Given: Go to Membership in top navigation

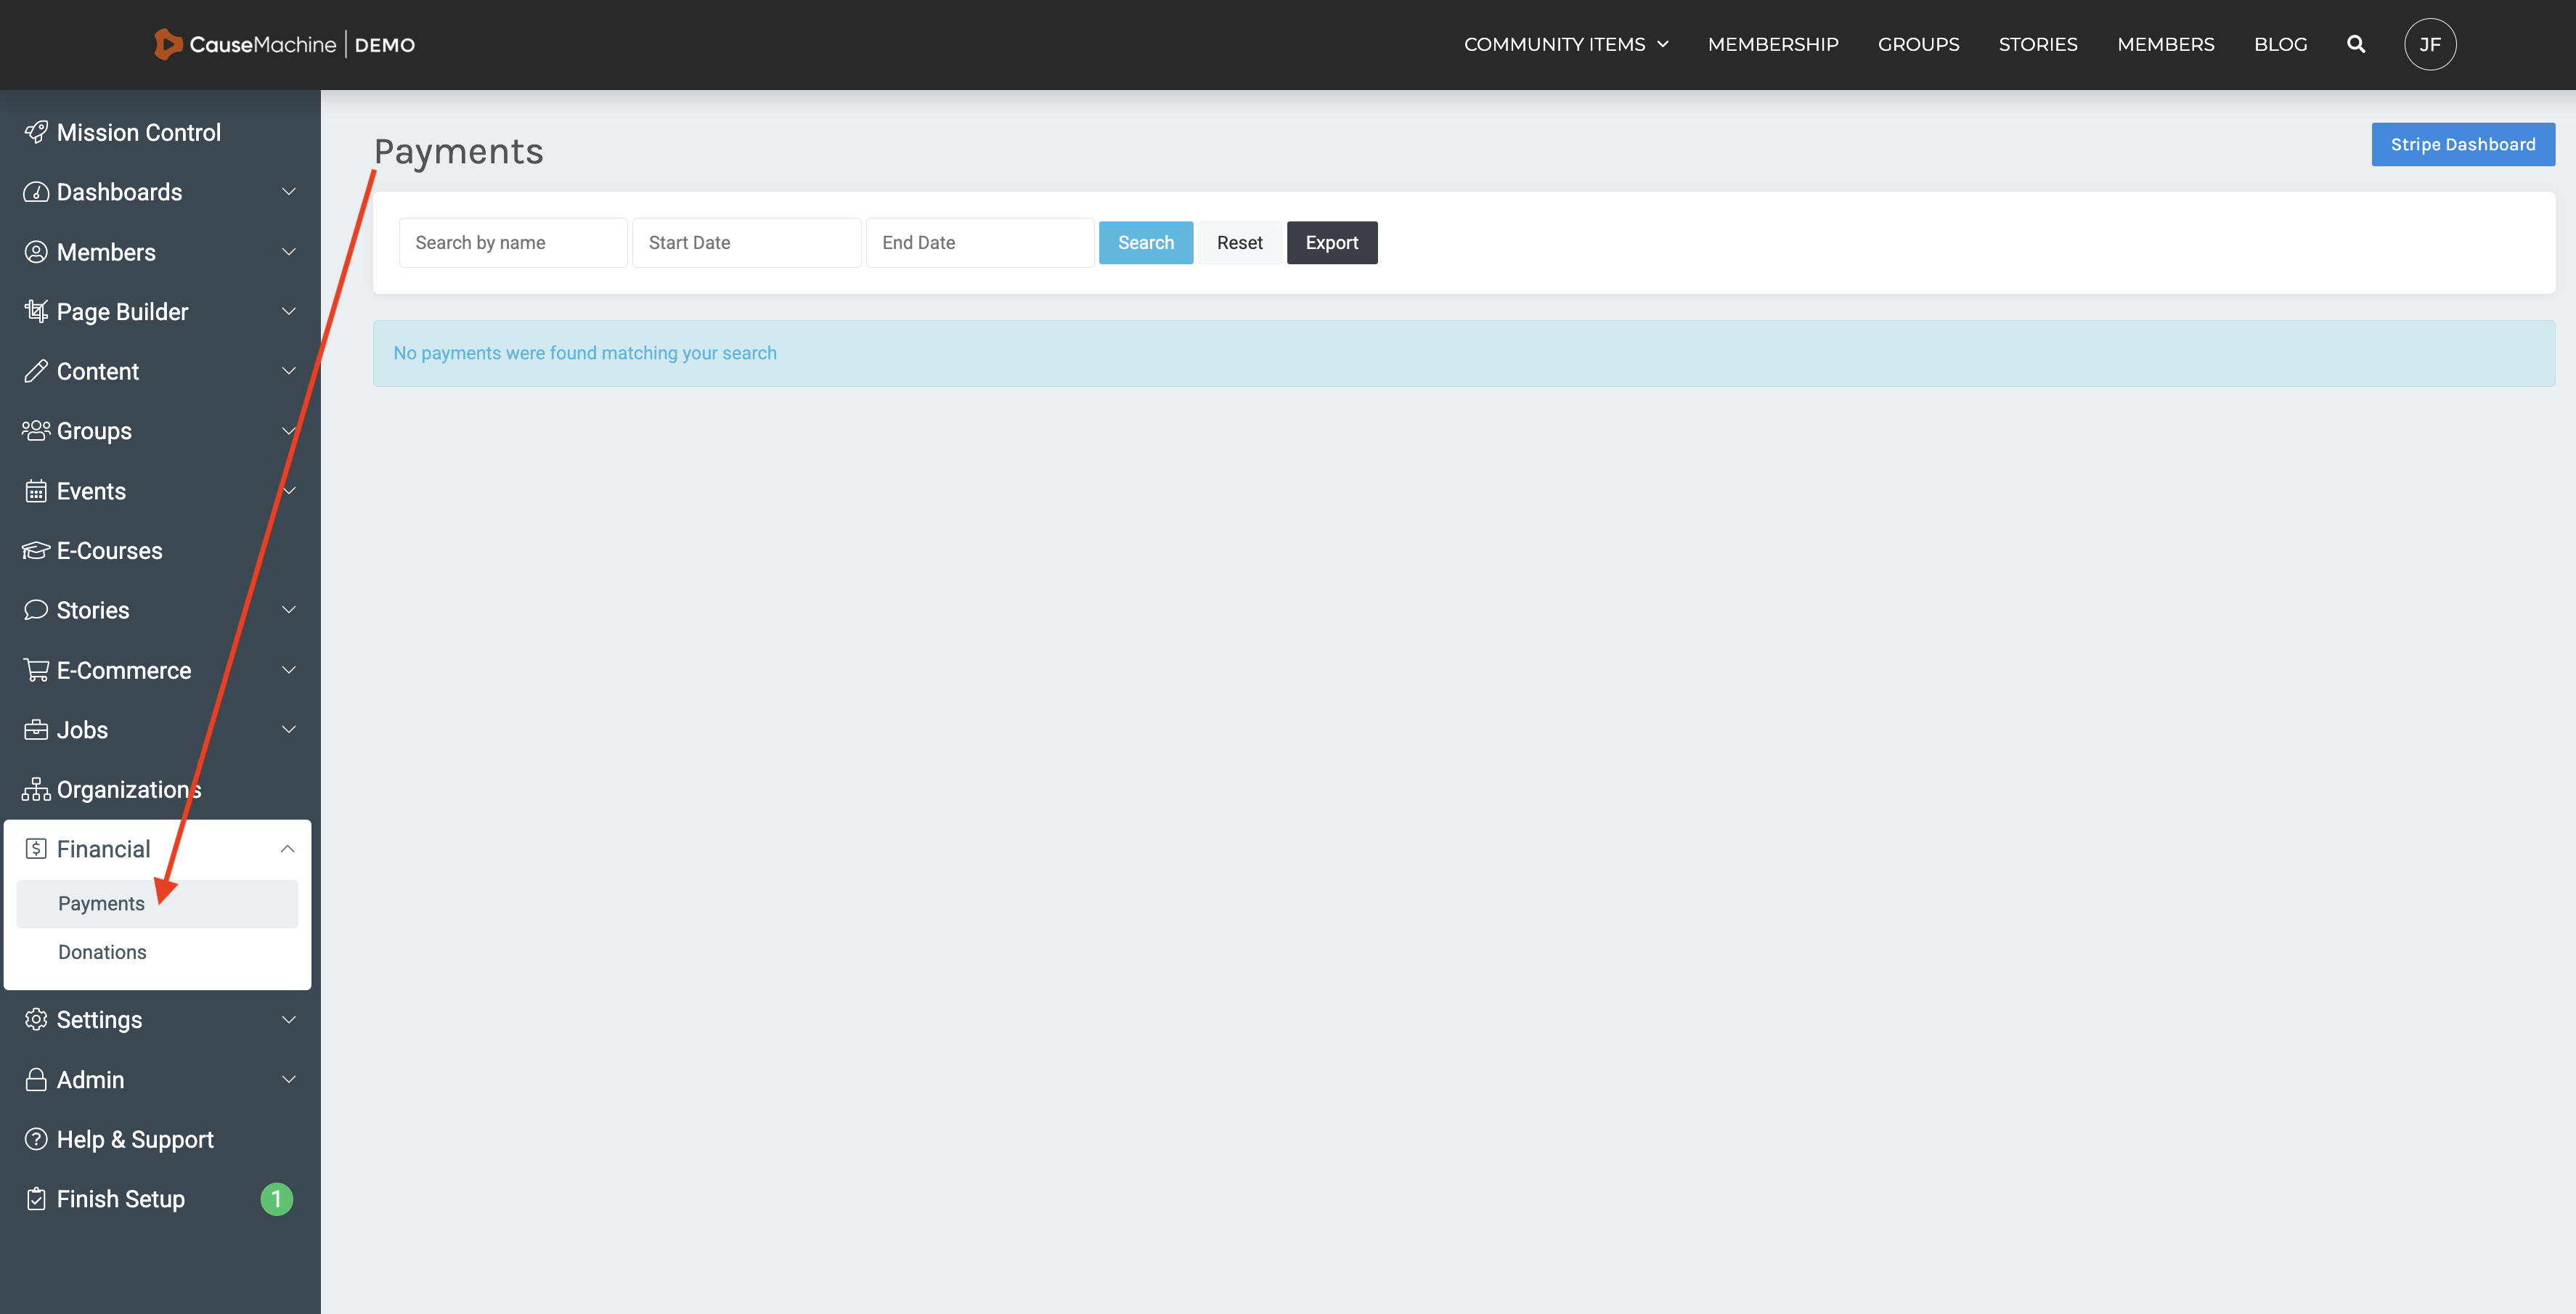Looking at the screenshot, I should click(1772, 44).
